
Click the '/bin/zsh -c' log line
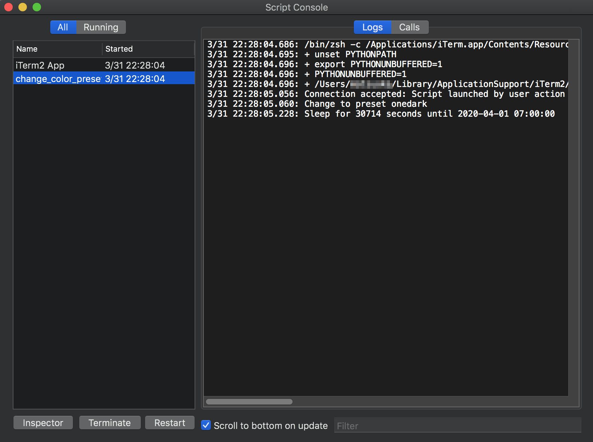[x=388, y=45]
